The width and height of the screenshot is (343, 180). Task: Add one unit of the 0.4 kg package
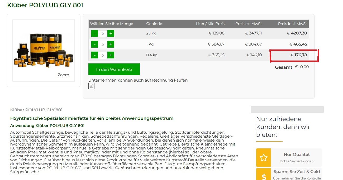[111, 55]
